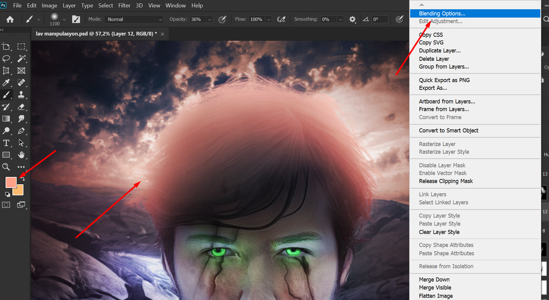Viewport: 549px width, 300px height.
Task: Expand the toolbar double-arrow collapse control
Action: click(2, 30)
